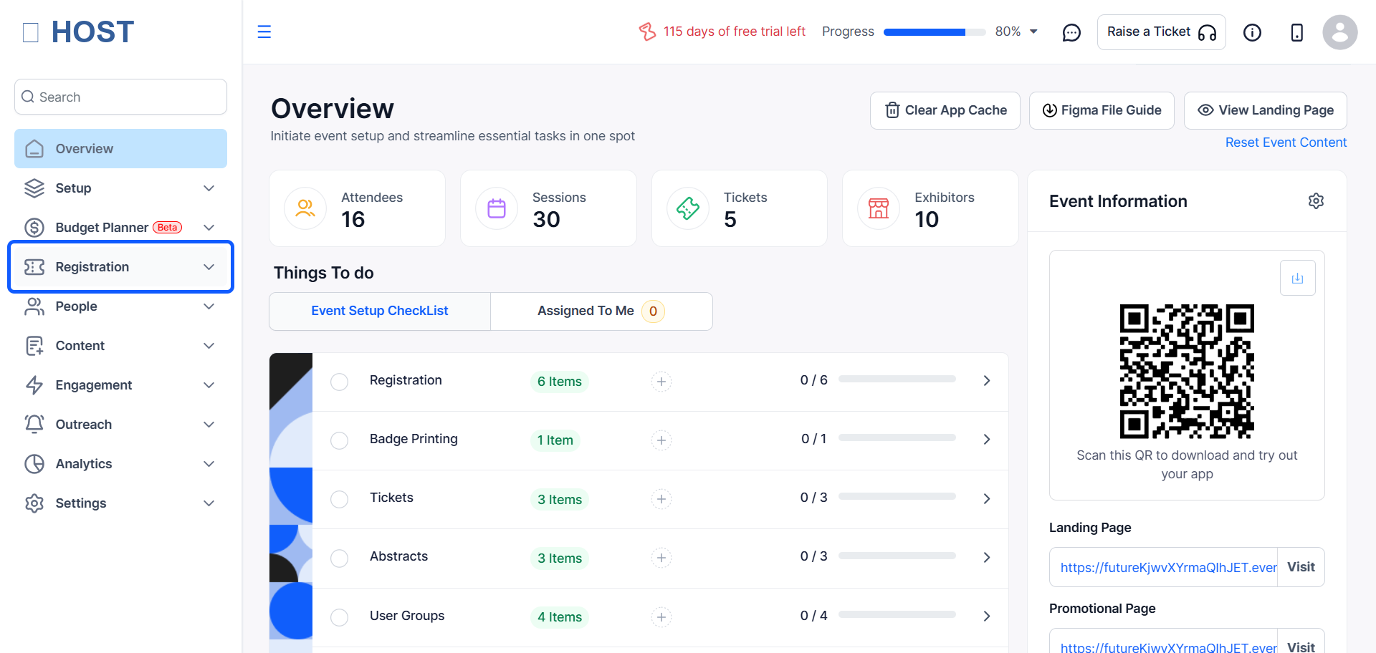
Task: Add item to Badge Printing checklist
Action: pos(661,440)
